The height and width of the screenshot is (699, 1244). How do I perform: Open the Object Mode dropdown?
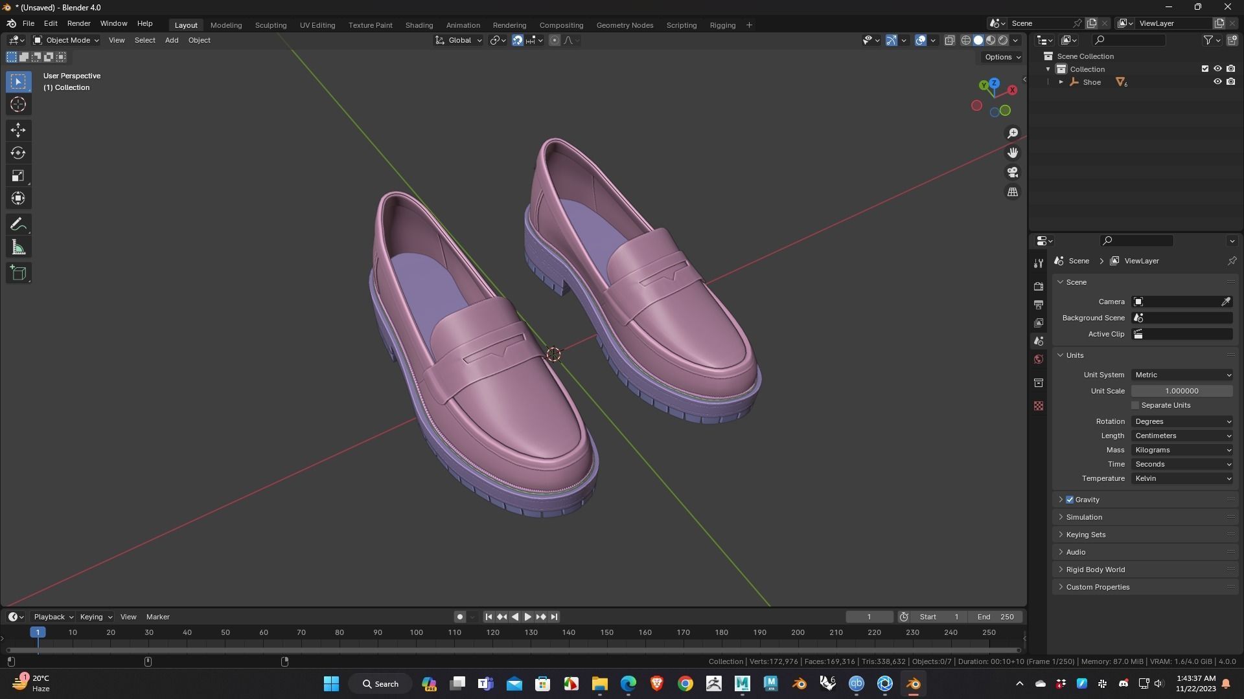click(x=66, y=40)
